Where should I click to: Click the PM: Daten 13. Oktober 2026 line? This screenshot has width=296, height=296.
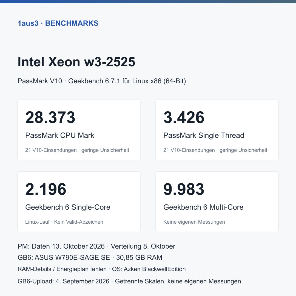point(96,246)
